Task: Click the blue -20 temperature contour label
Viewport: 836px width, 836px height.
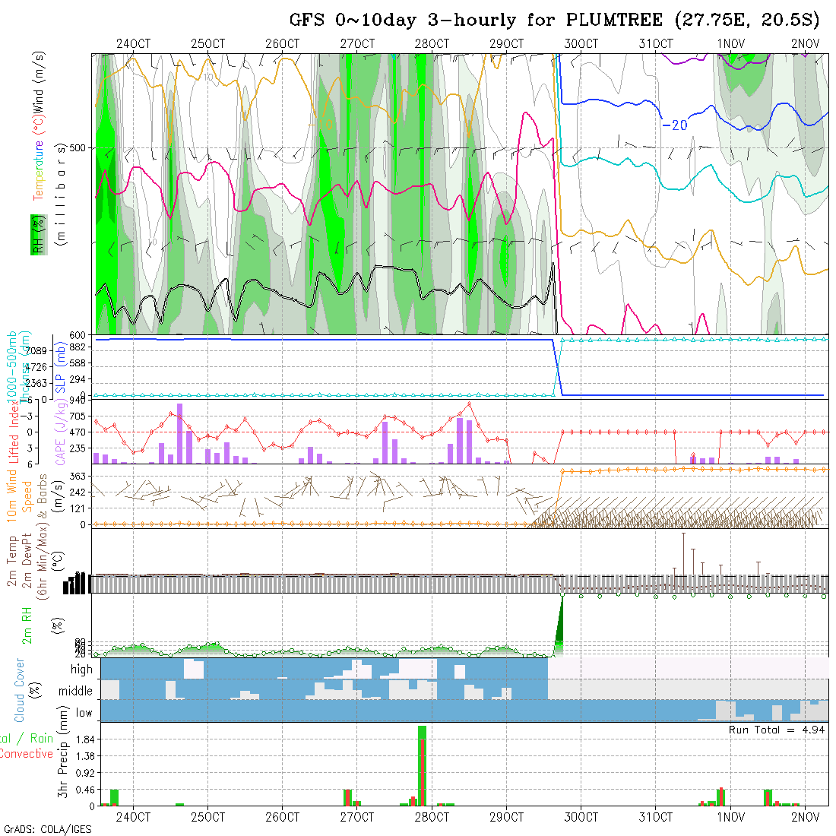Action: [x=674, y=125]
